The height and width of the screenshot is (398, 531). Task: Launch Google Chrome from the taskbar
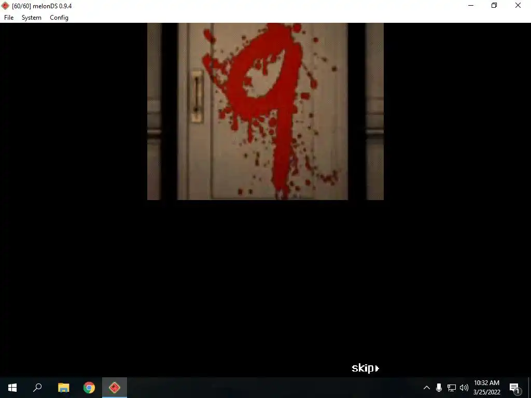point(89,388)
